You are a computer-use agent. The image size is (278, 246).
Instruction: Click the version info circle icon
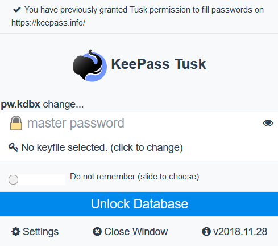pos(206,232)
